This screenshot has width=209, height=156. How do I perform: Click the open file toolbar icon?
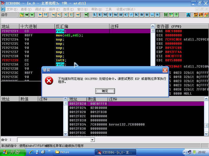point(21,15)
